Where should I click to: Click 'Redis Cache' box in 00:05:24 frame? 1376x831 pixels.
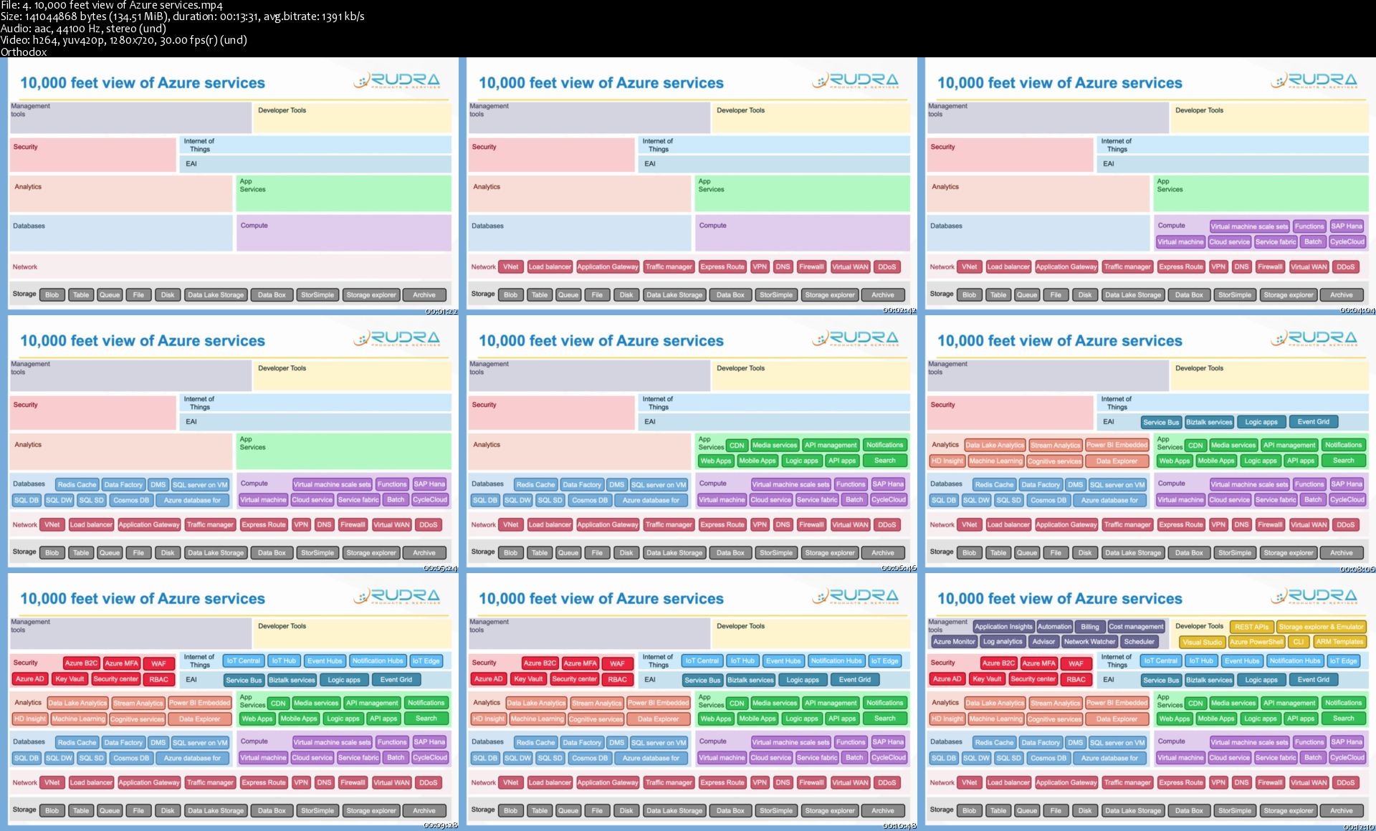tap(77, 484)
